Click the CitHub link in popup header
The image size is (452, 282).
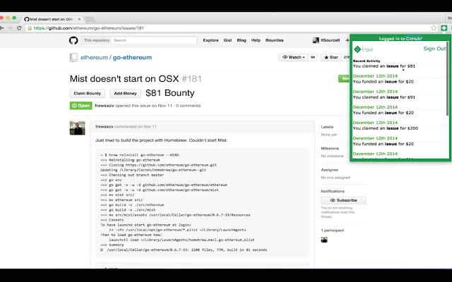[414, 39]
